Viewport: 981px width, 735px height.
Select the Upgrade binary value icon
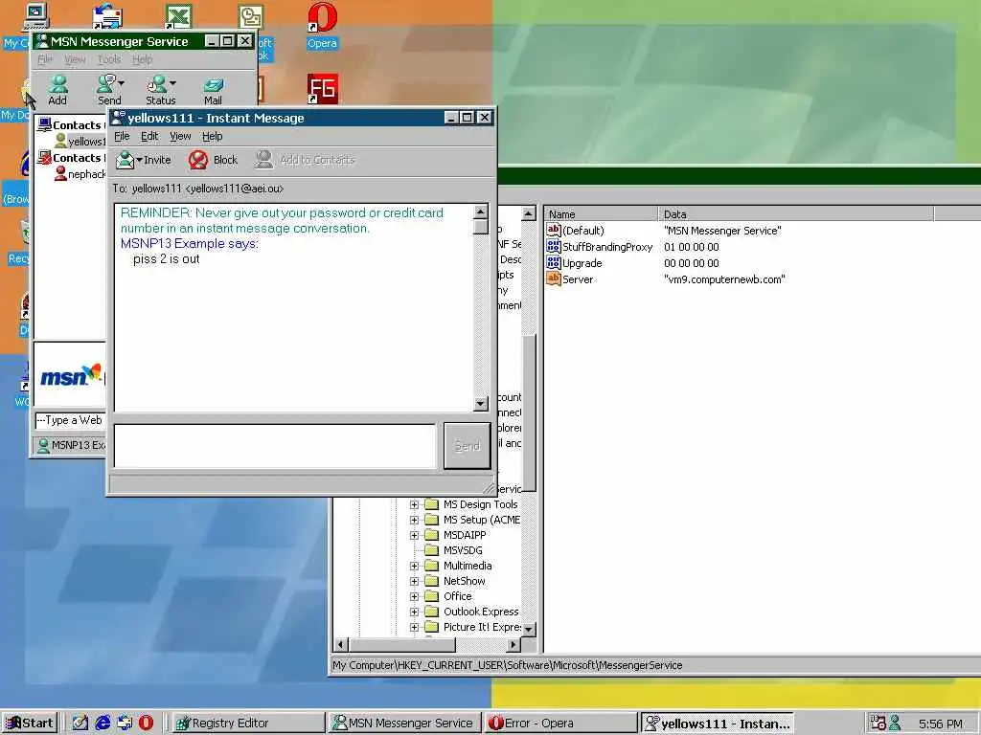pyautogui.click(x=553, y=262)
